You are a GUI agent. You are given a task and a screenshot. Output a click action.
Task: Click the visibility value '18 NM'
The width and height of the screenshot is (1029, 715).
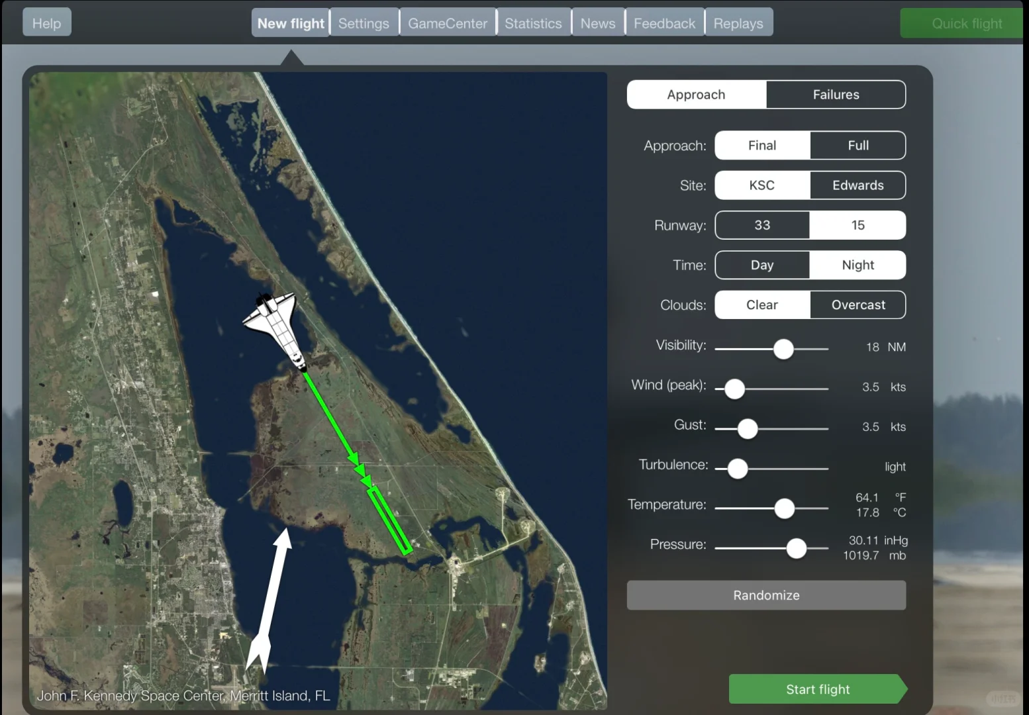[886, 347]
